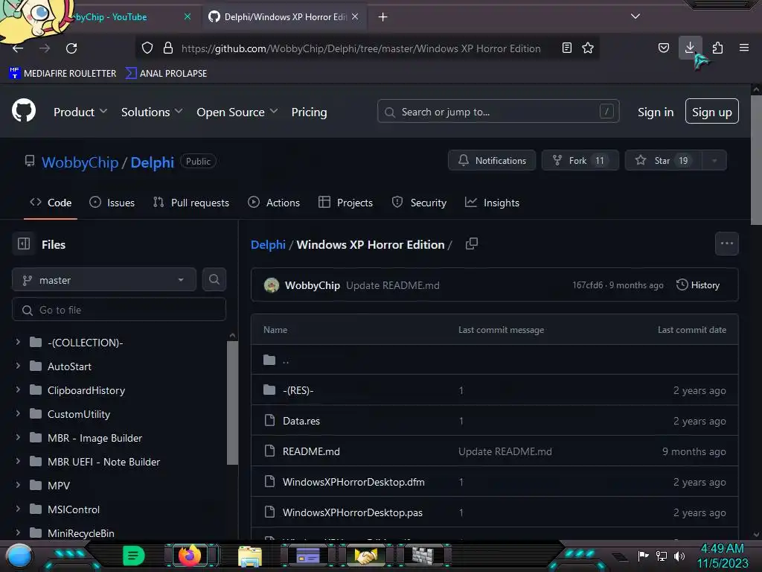The width and height of the screenshot is (762, 572).
Task: Click the GitHub Octocat logo
Action: (x=24, y=111)
